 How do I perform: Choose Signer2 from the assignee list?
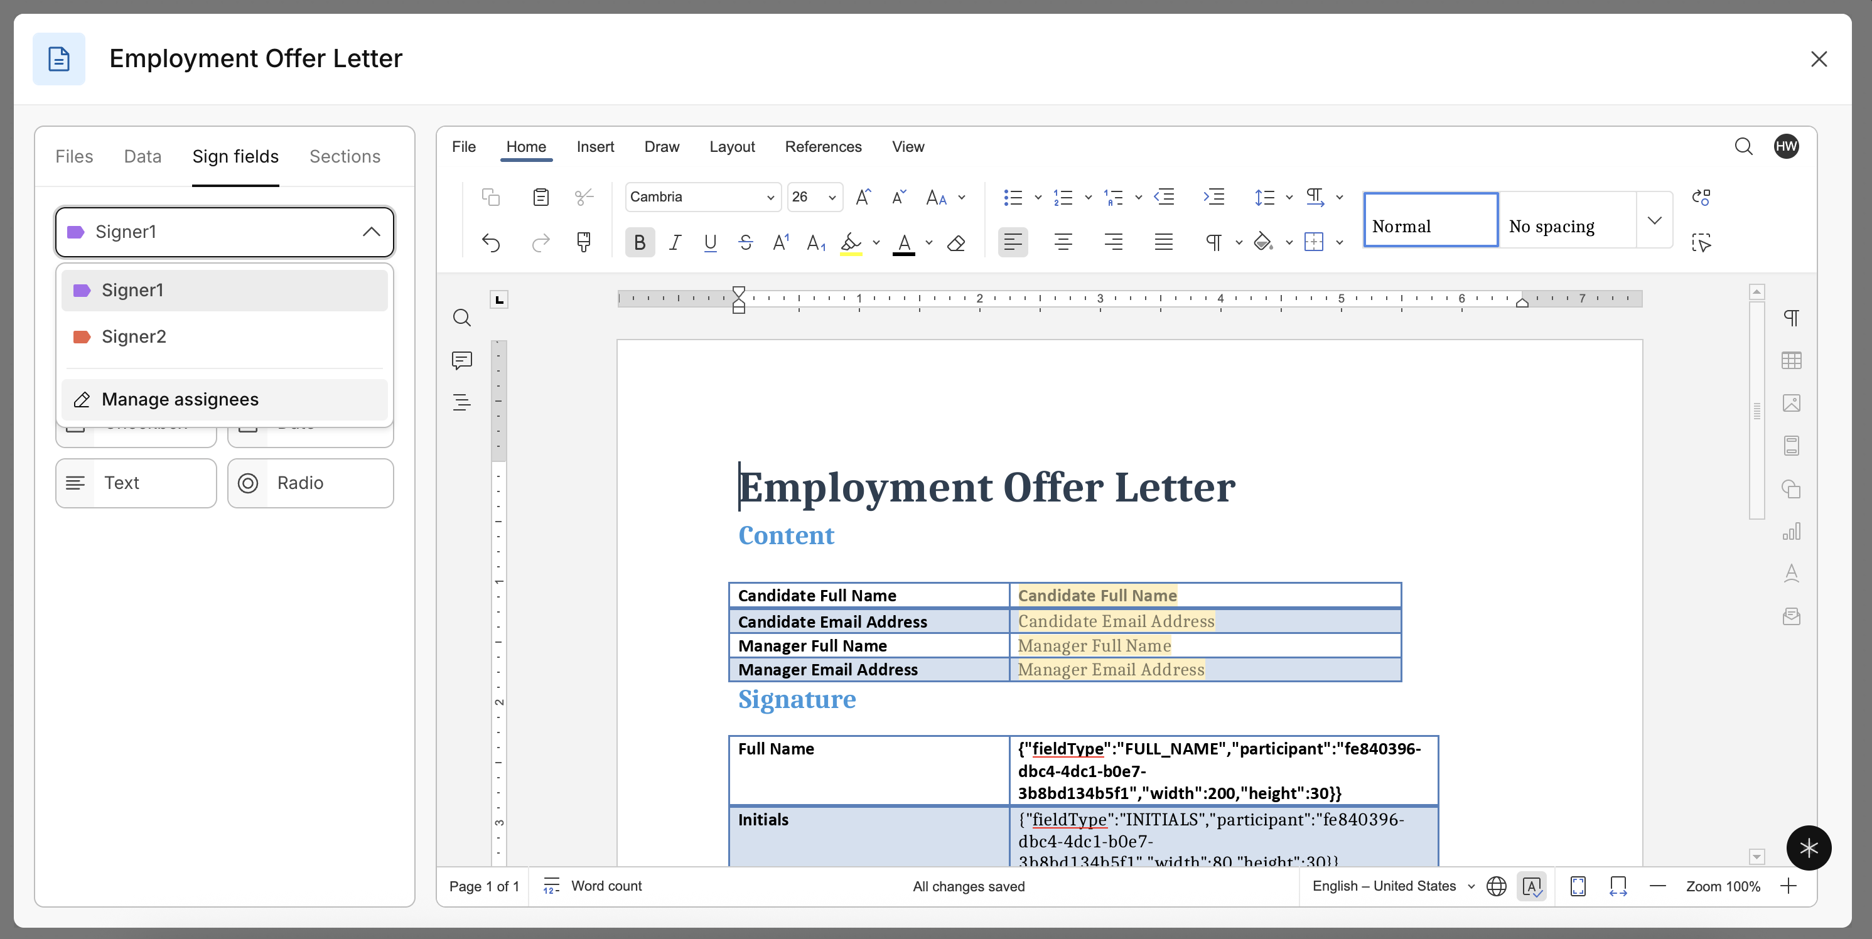[x=225, y=336]
